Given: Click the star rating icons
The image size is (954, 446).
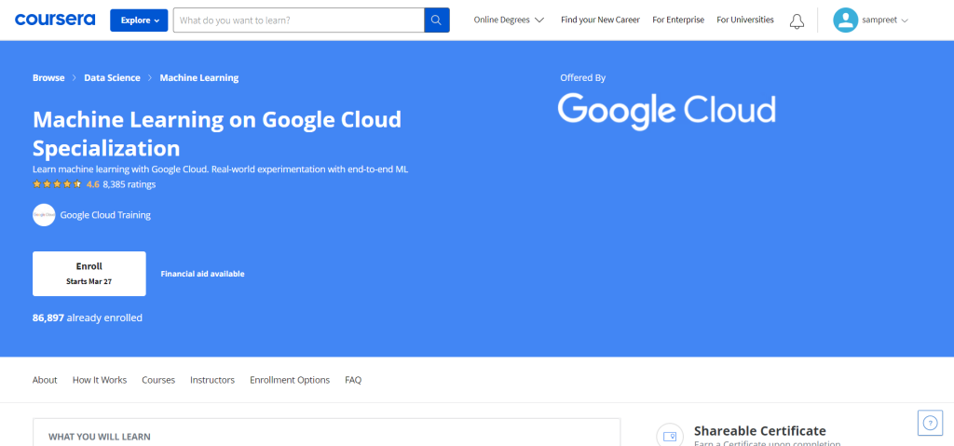Looking at the screenshot, I should [58, 184].
